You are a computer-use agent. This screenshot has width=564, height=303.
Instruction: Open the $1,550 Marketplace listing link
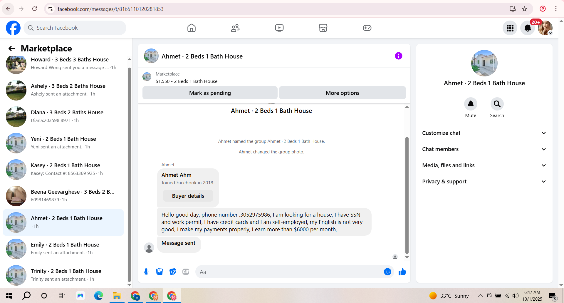click(187, 81)
